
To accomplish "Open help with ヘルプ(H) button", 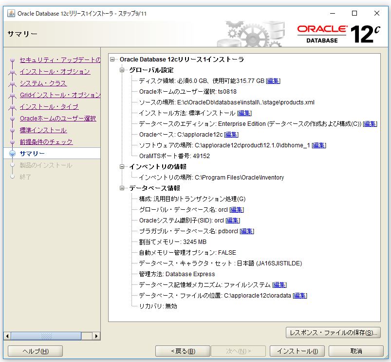I will (35, 351).
